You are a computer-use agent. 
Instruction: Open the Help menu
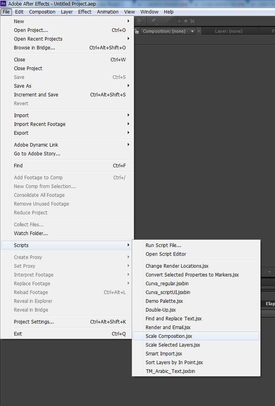(x=168, y=12)
